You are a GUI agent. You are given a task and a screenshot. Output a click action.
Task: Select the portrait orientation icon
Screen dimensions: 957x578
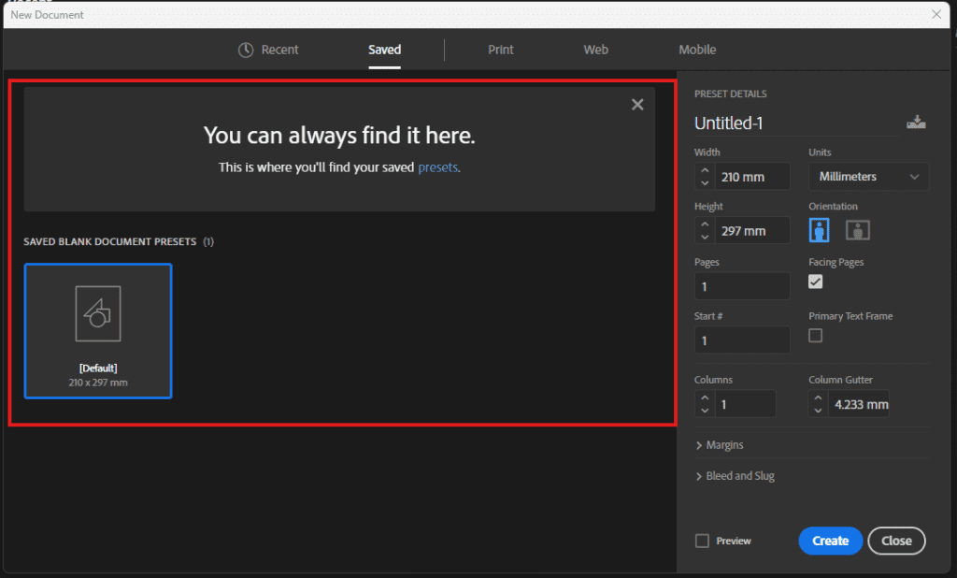(x=819, y=229)
